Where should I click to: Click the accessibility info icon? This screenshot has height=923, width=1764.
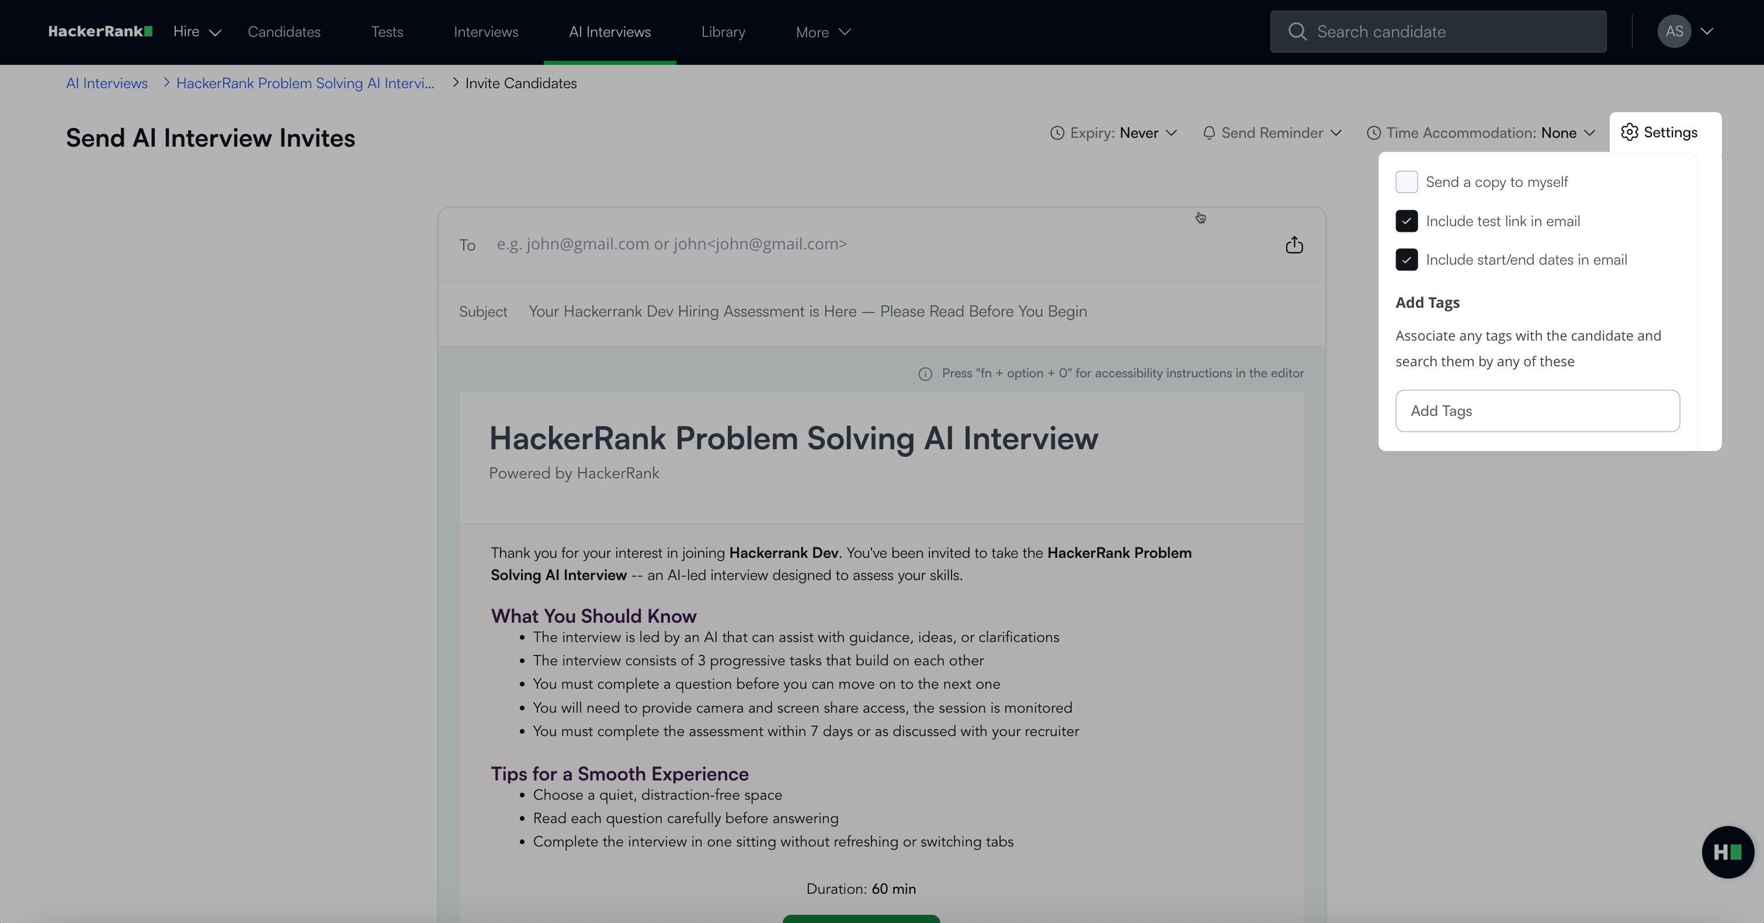[925, 374]
